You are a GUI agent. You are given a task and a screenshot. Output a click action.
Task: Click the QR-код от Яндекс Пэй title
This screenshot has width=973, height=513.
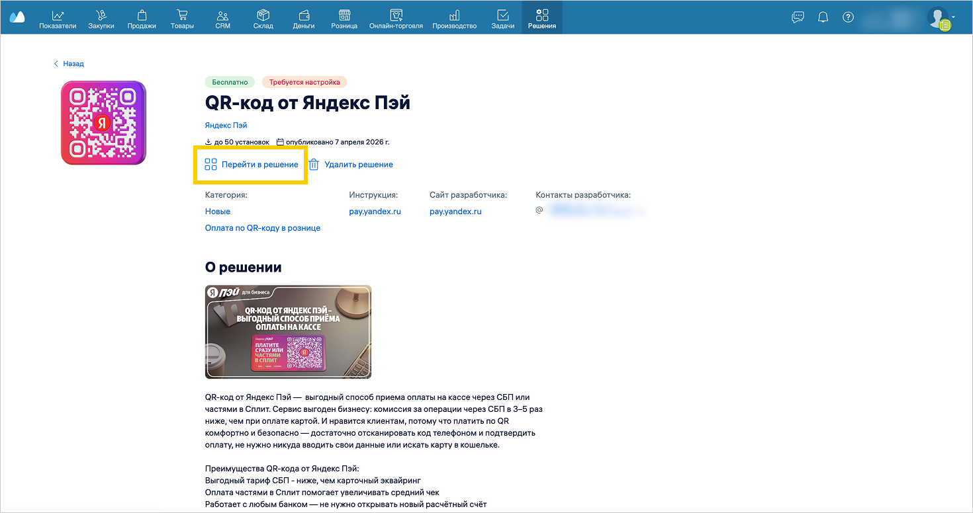coord(308,103)
